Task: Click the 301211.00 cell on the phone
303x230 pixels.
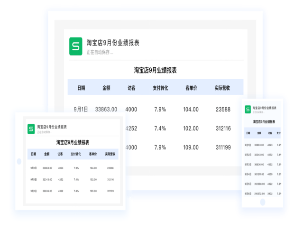Action: [259, 174]
